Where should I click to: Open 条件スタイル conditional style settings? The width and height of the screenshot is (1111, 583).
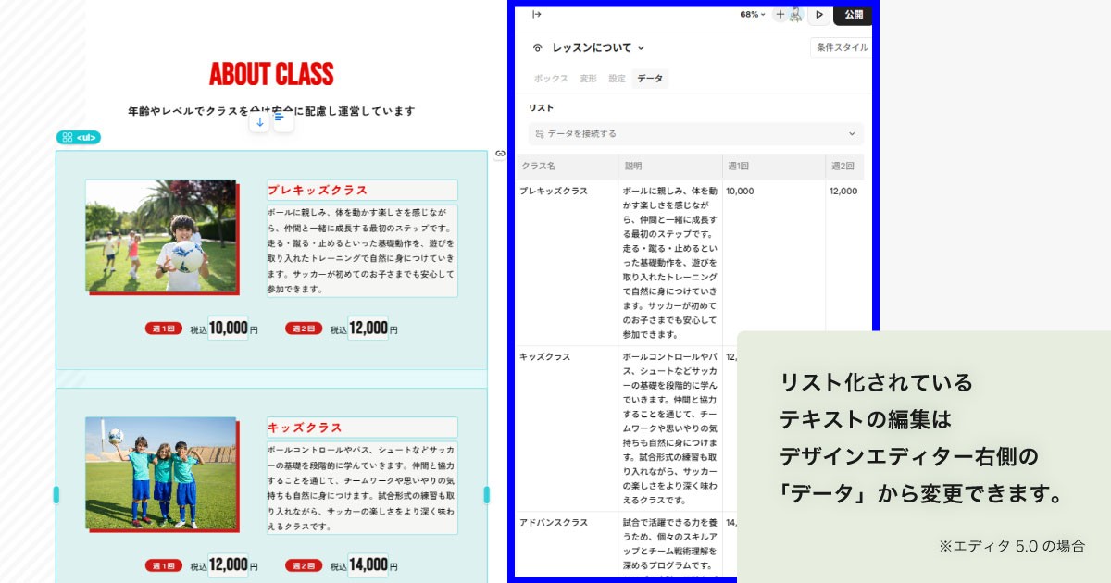point(841,47)
